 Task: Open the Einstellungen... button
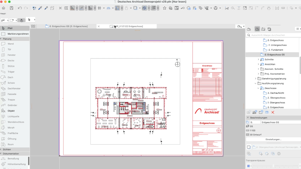pyautogui.click(x=273, y=140)
